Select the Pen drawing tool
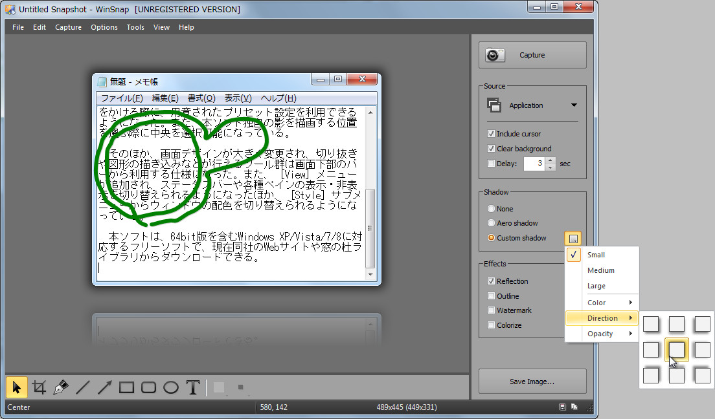Image resolution: width=715 pixels, height=419 pixels. (x=61, y=387)
